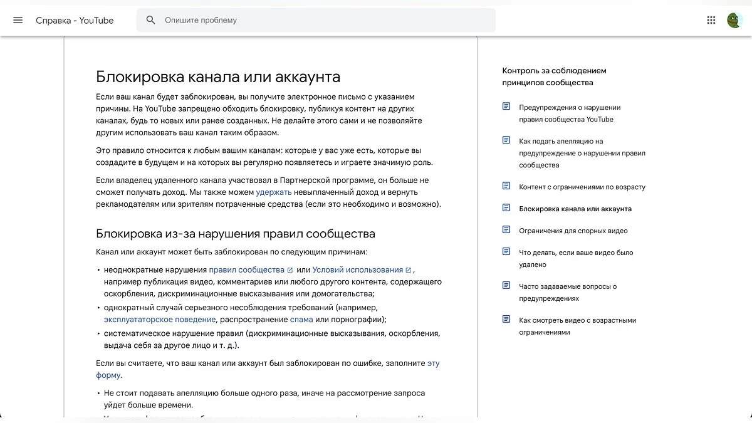752x423 pixels.
Task: Open the hamburger main menu
Action: click(x=18, y=20)
